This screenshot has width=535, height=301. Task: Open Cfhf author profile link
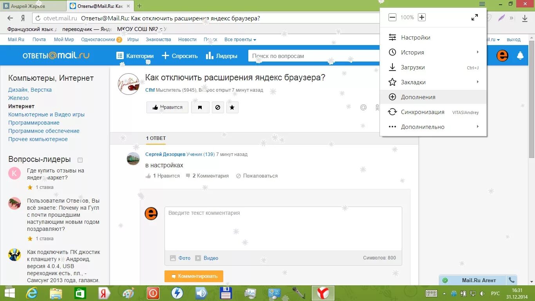coord(150,90)
